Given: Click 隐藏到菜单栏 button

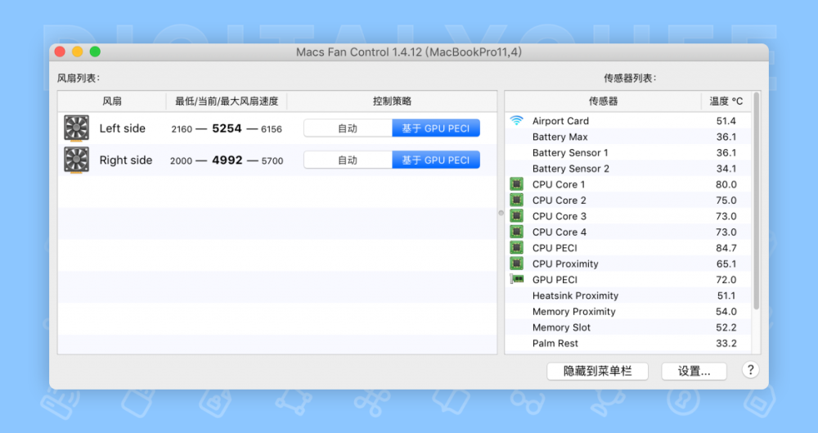Looking at the screenshot, I should click(x=597, y=372).
